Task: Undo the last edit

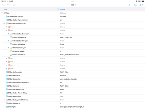Action: (x=8, y=5)
